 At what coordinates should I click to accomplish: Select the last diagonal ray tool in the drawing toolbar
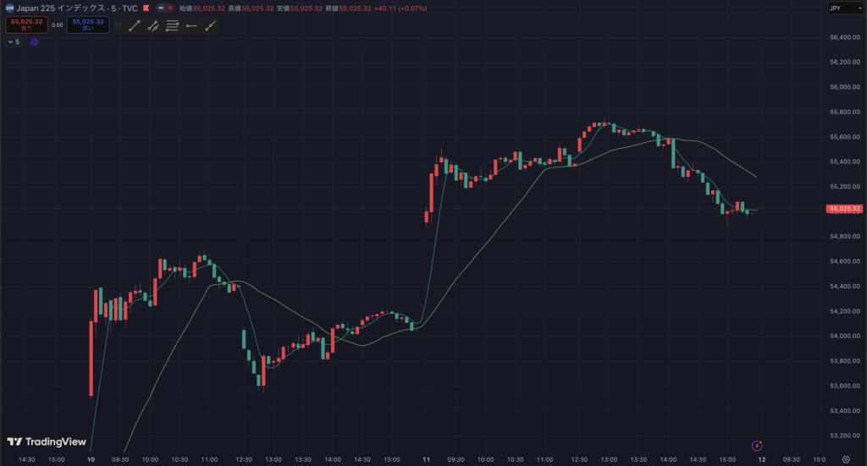pyautogui.click(x=211, y=26)
